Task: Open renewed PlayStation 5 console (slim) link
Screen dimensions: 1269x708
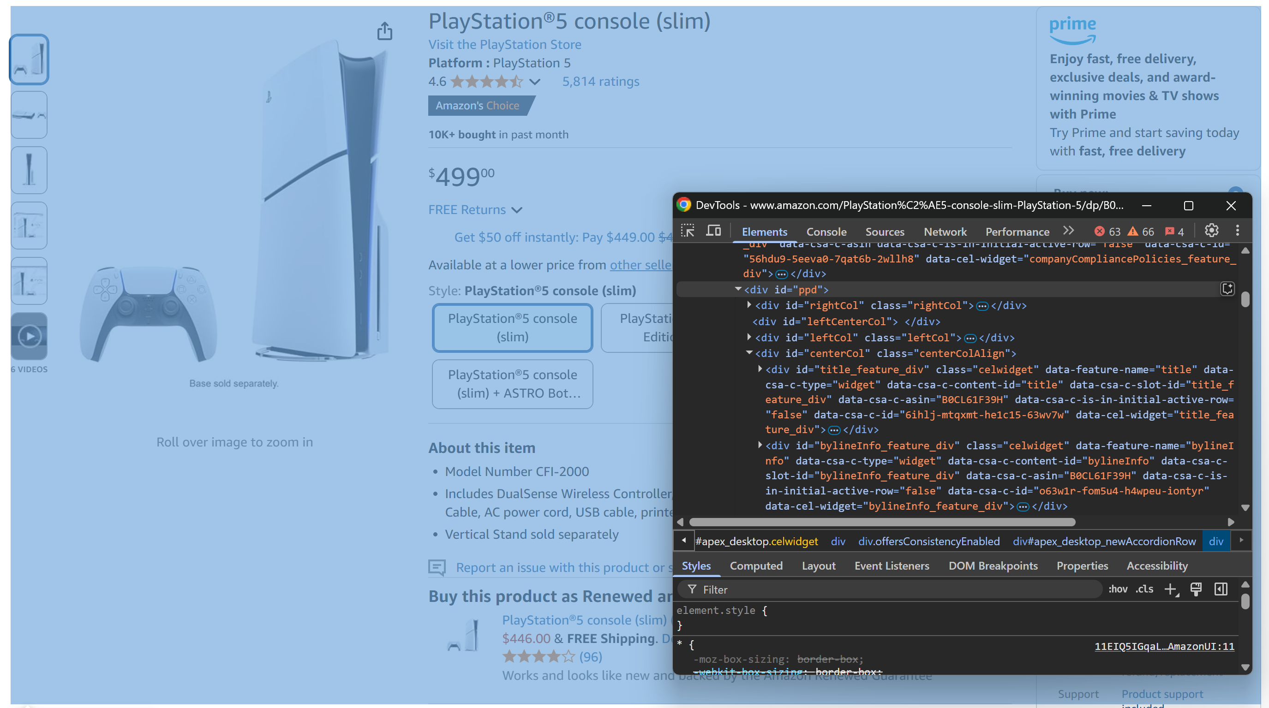Action: [584, 620]
